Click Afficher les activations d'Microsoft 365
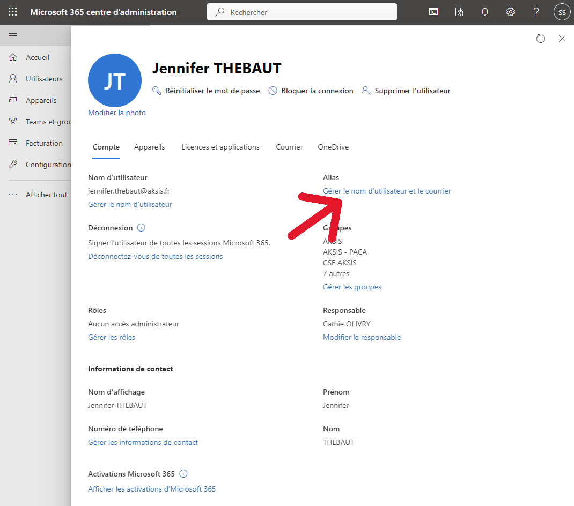 tap(152, 489)
